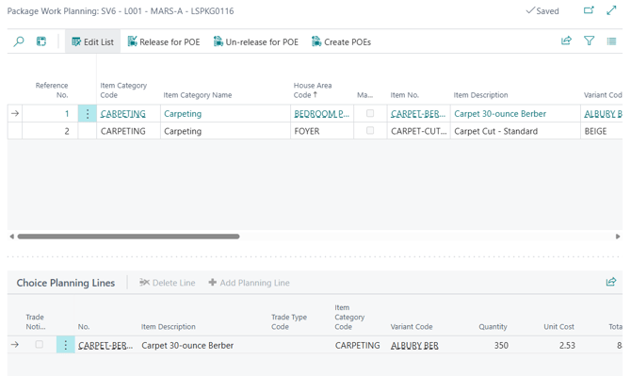Viewport: 631px width, 376px height.
Task: Click Item No. column header in top grid
Action: [404, 95]
